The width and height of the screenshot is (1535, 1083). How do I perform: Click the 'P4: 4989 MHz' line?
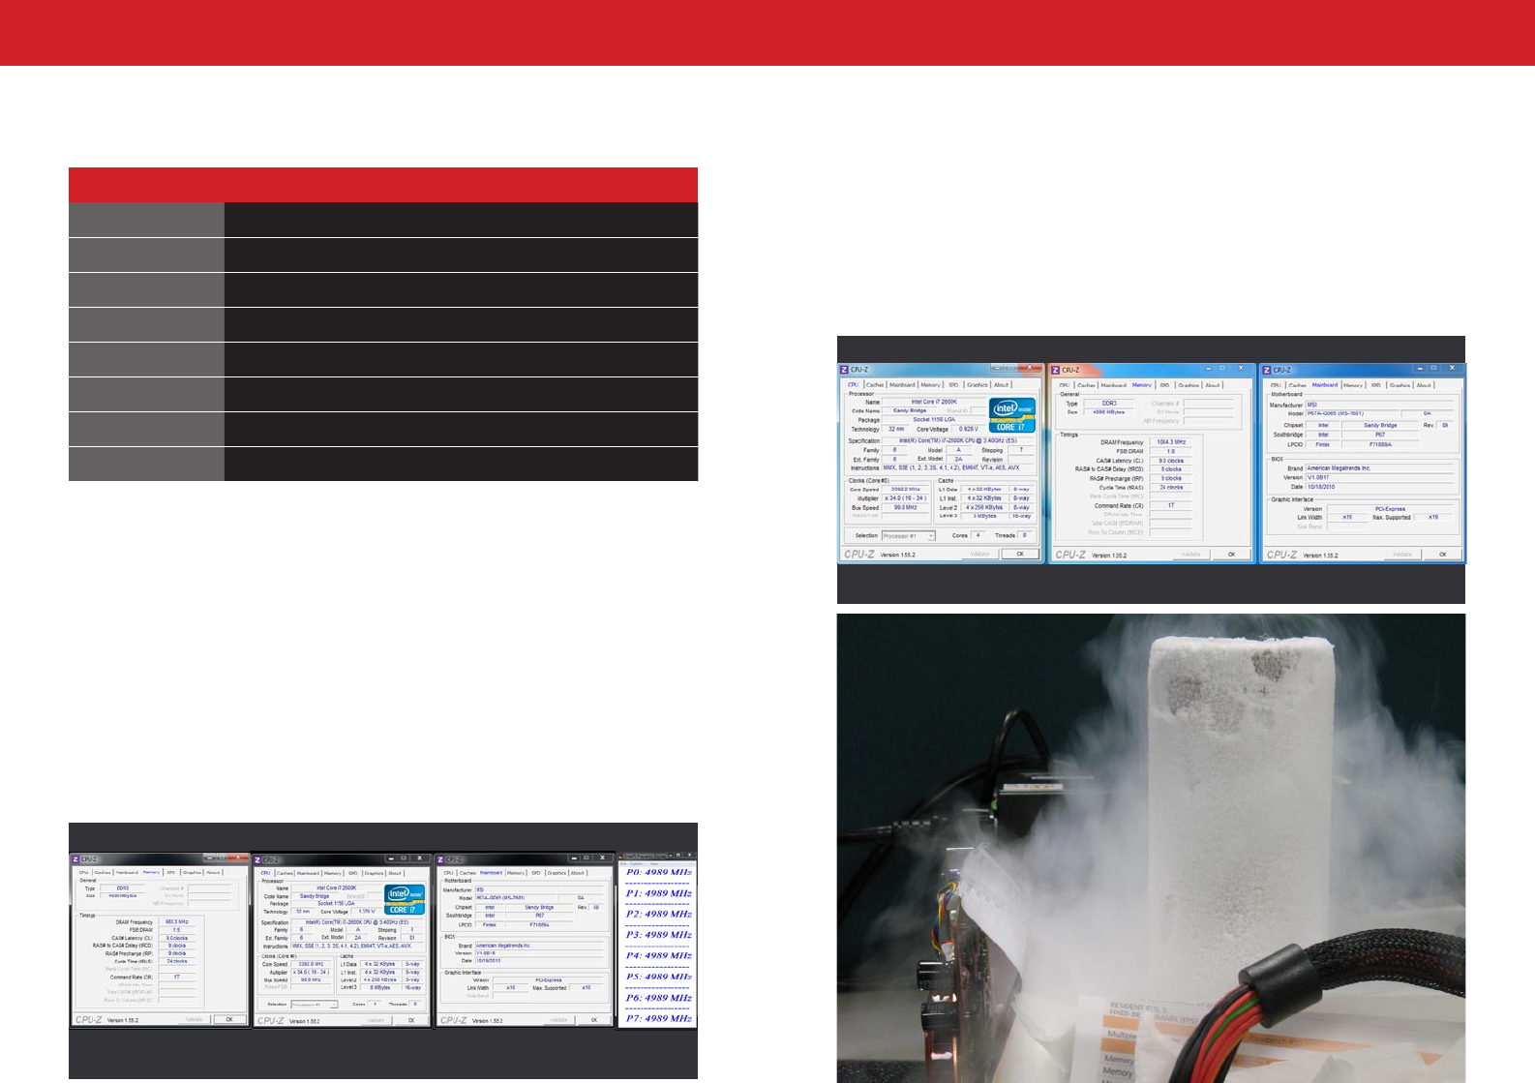point(659,956)
